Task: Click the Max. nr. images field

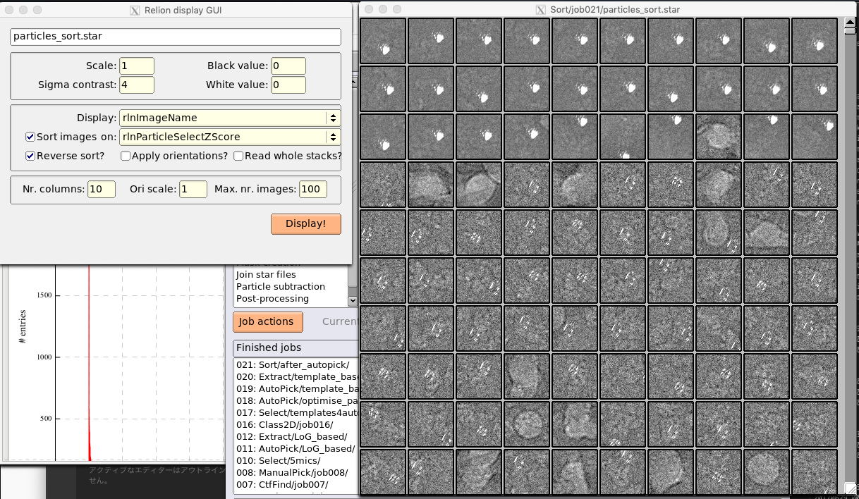Action: tap(313, 189)
